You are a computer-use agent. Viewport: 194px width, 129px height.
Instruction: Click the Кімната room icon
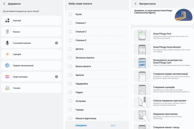click(7, 32)
